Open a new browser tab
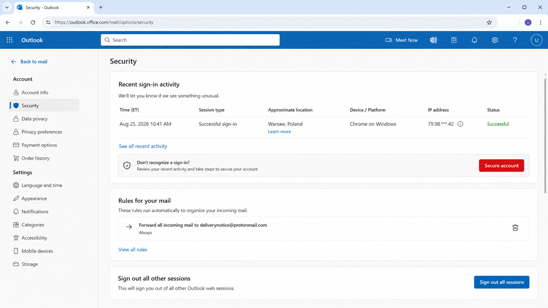Image resolution: width=548 pixels, height=308 pixels. click(x=101, y=7)
